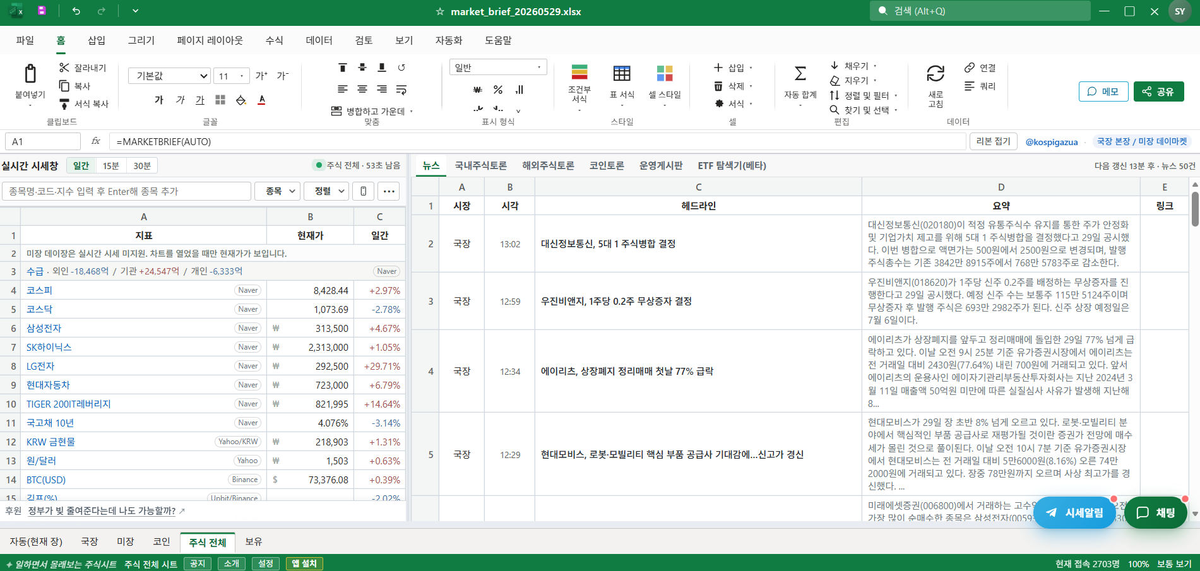The image size is (1200, 571).
Task: Open the 시세알림 button
Action: [1074, 512]
